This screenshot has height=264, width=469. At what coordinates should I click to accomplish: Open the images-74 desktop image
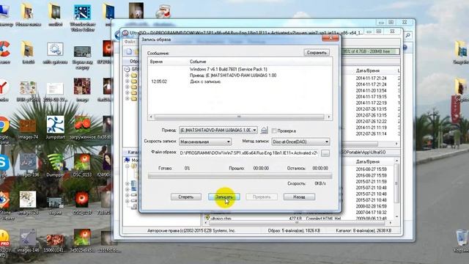28,129
